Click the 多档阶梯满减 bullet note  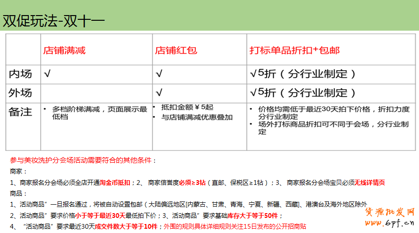tap(99, 113)
